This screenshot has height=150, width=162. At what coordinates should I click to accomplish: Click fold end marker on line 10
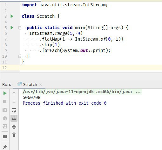coord(20,56)
